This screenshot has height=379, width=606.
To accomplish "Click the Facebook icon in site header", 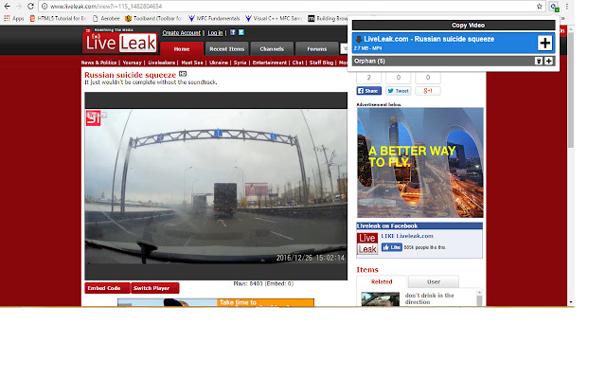I will coord(233,32).
